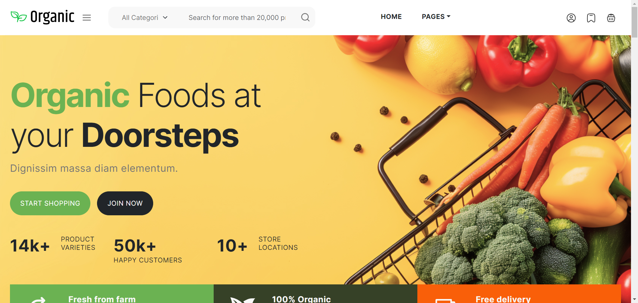This screenshot has height=303, width=638.
Task: Click the scrollbar down arrow
Action: pos(634,299)
